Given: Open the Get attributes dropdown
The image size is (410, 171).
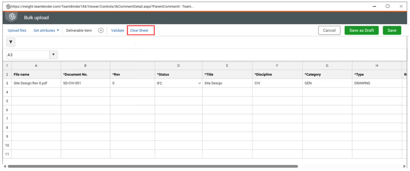Looking at the screenshot, I should pos(46,31).
